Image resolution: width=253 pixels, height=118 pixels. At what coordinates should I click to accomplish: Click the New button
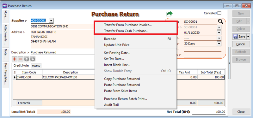click(x=241, y=14)
